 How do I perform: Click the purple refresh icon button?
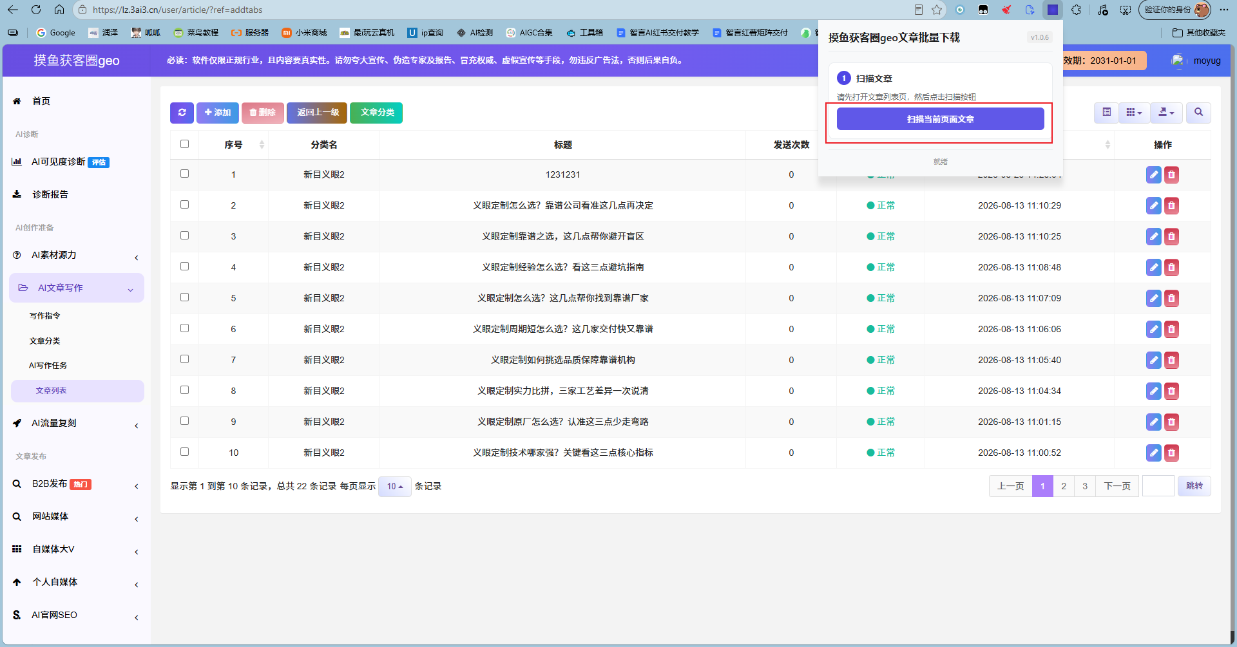click(182, 113)
